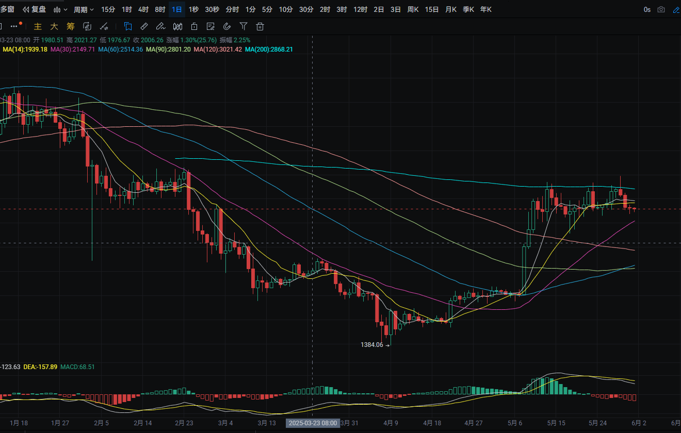Open the candlestick chart type dropdown

tap(60, 9)
